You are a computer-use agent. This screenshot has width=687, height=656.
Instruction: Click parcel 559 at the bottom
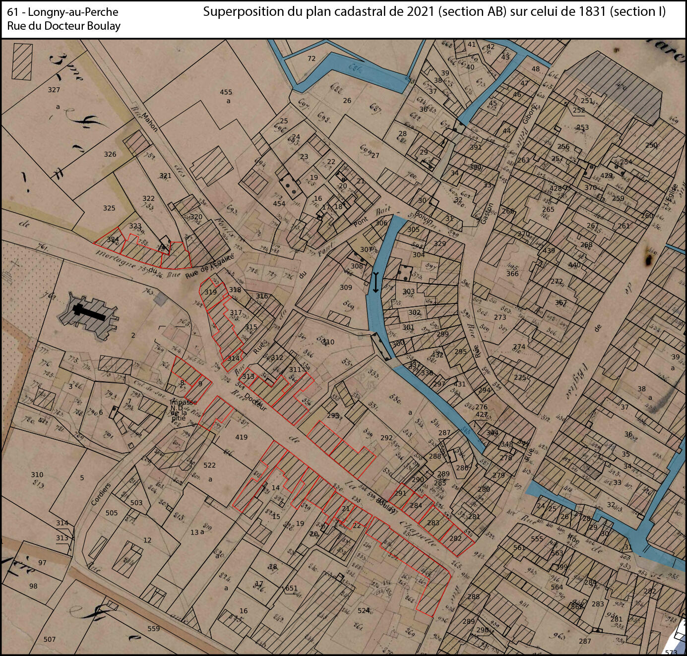tap(154, 629)
